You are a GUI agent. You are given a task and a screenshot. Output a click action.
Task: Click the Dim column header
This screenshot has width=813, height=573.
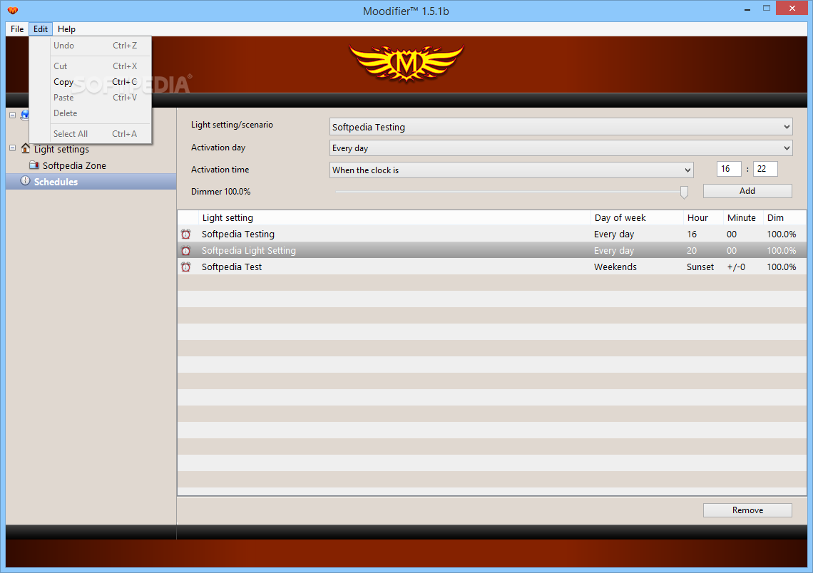pos(784,217)
